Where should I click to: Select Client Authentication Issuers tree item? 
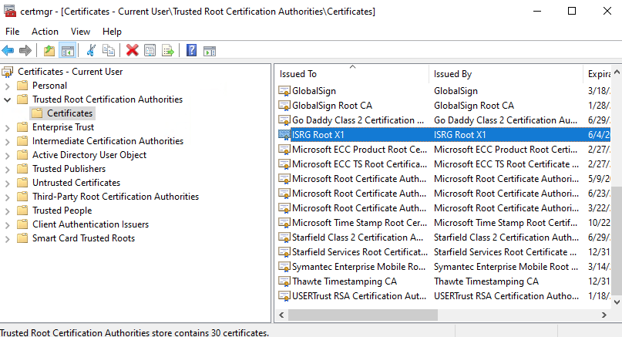pos(90,224)
